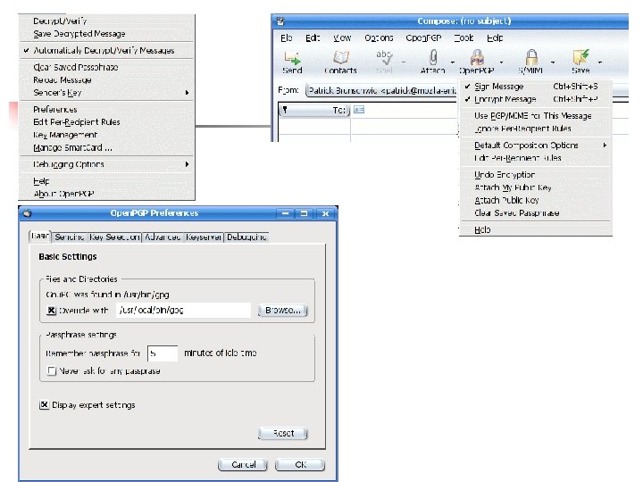Enable Never ask for any passphrase
The image size is (643, 482).
coord(51,371)
